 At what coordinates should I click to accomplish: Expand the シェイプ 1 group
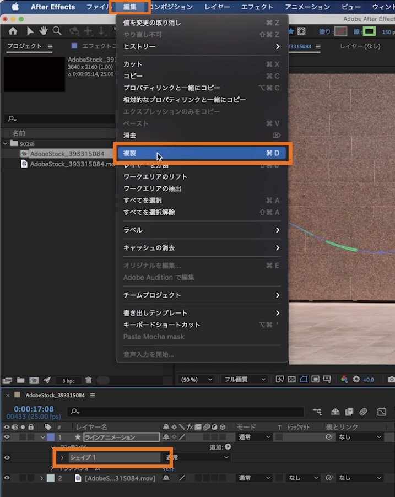62,457
